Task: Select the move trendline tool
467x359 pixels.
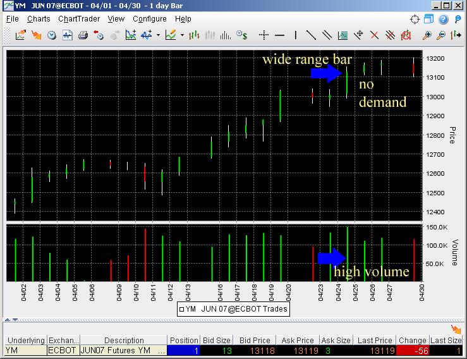Action: coord(358,35)
